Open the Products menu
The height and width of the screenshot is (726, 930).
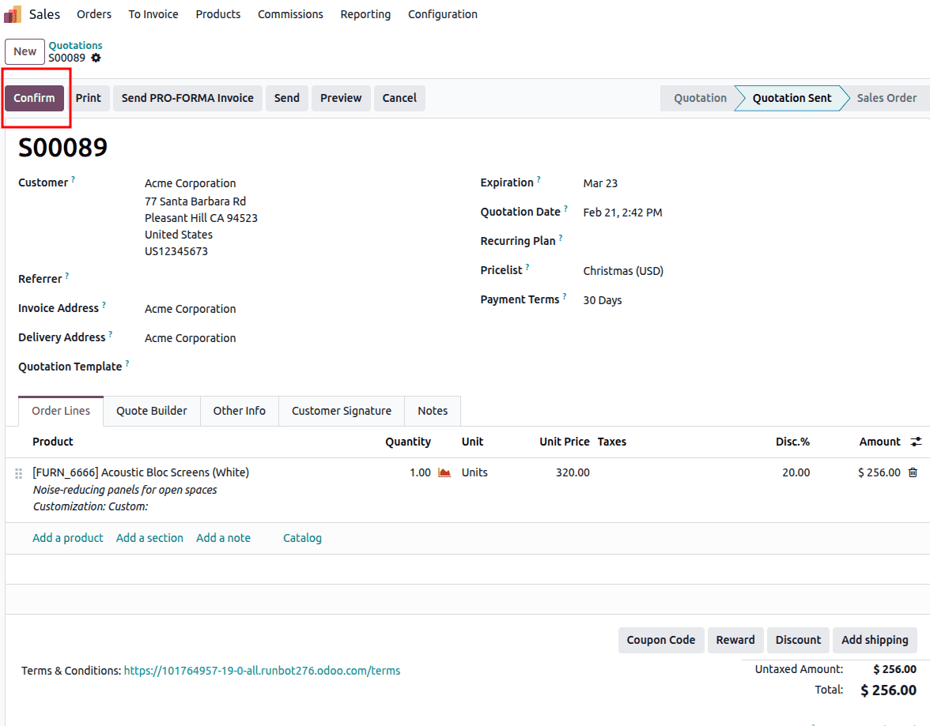coord(217,14)
